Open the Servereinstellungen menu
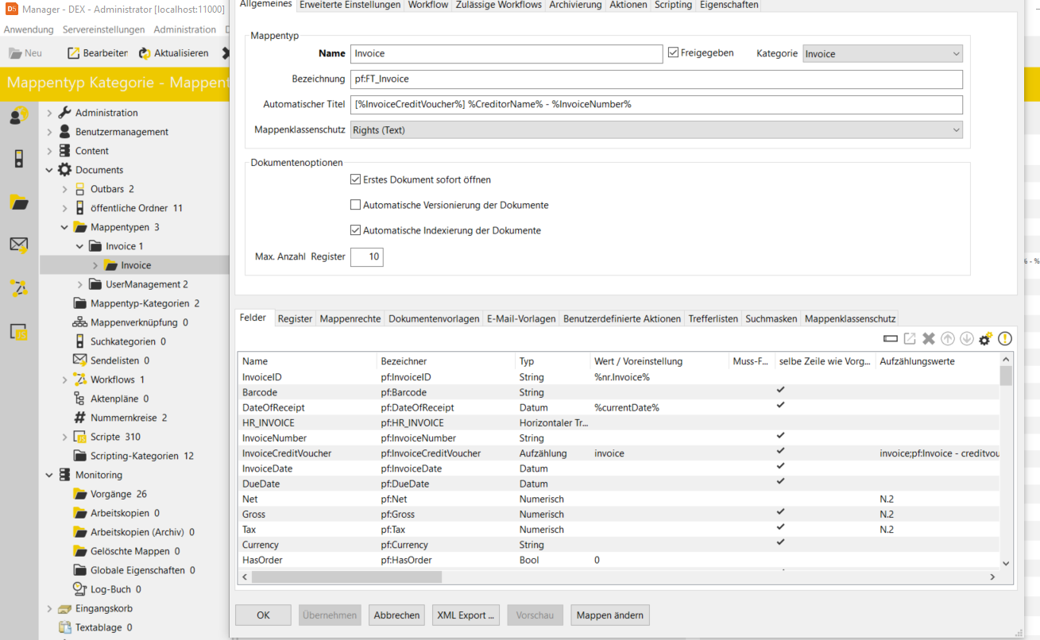 [x=104, y=29]
